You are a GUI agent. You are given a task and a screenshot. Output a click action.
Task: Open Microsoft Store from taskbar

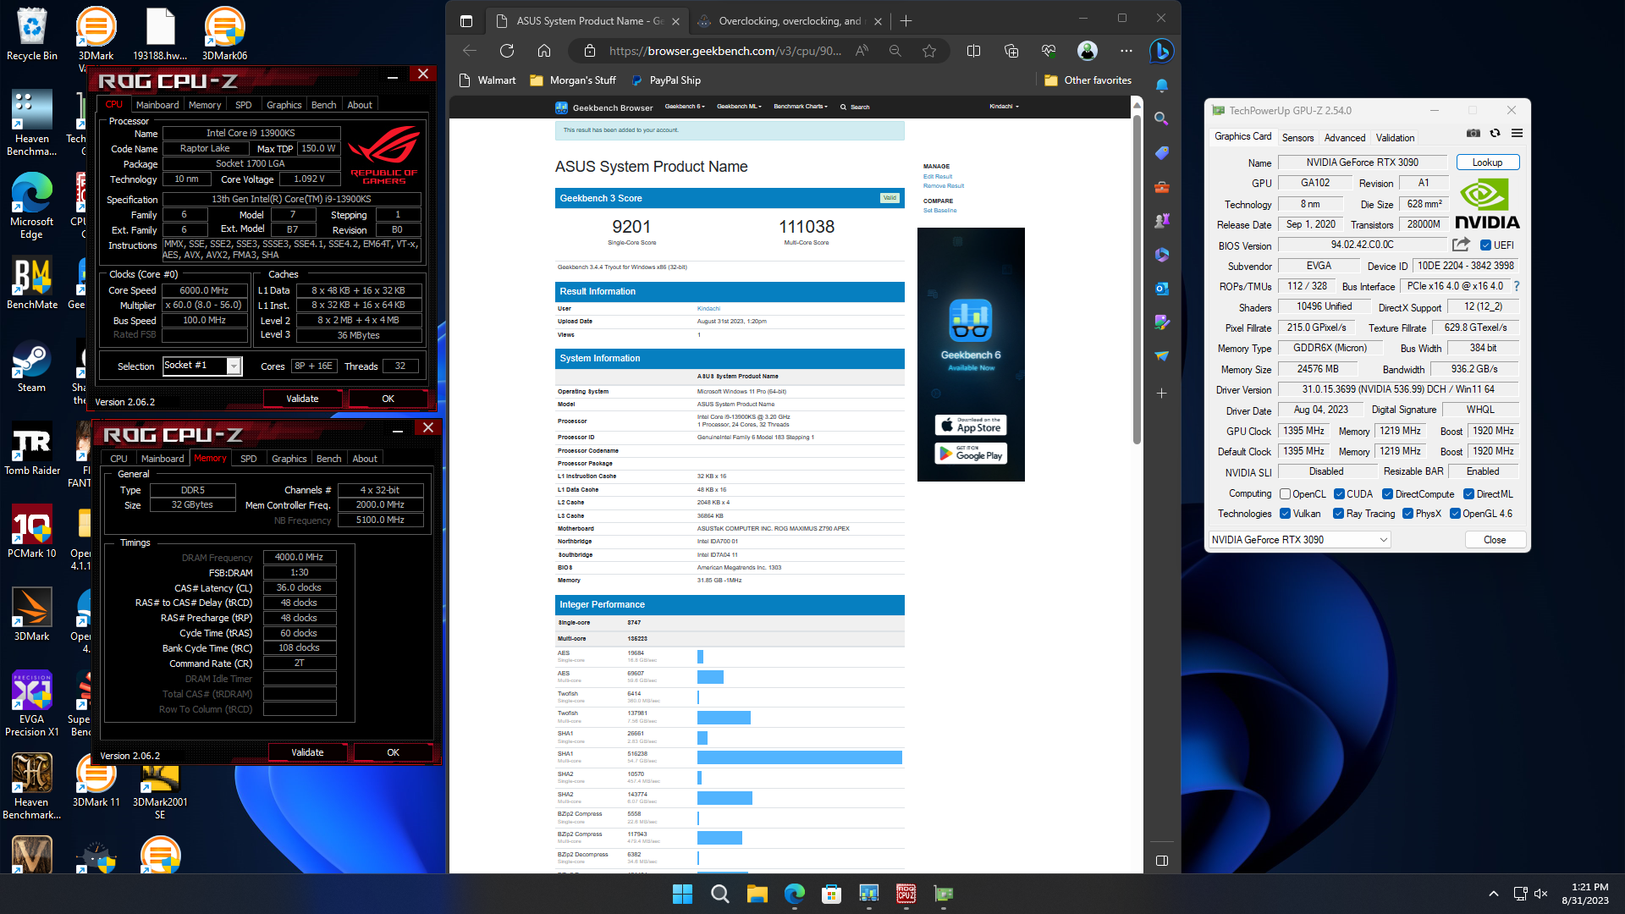click(x=831, y=894)
